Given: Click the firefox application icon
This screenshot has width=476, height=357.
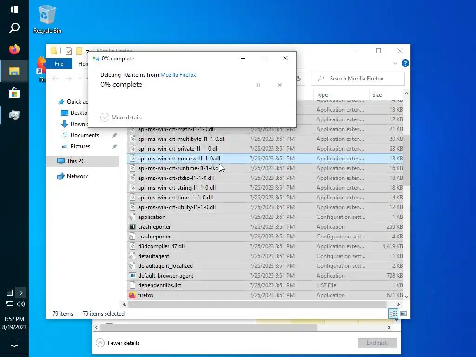Looking at the screenshot, I should (132, 295).
